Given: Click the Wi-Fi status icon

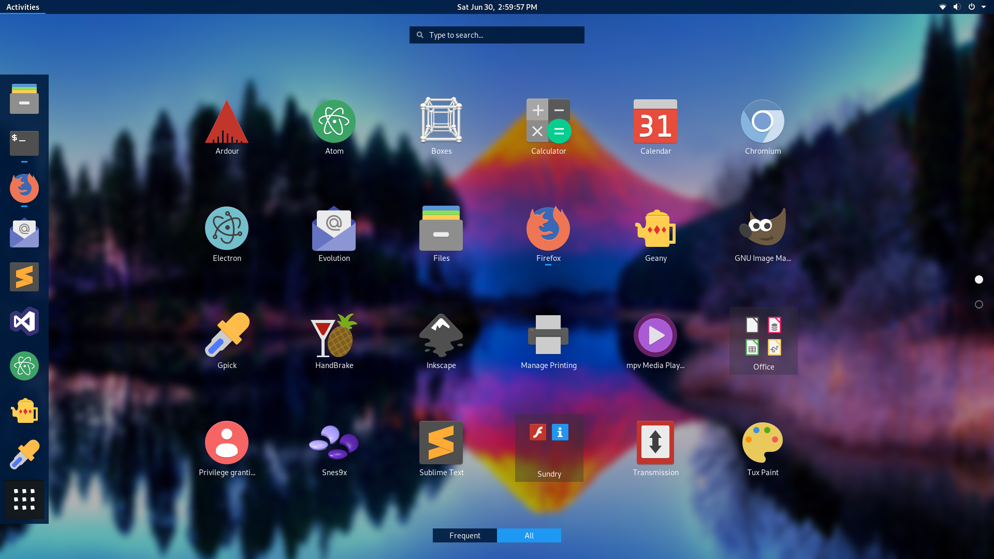Looking at the screenshot, I should pyautogui.click(x=943, y=7).
